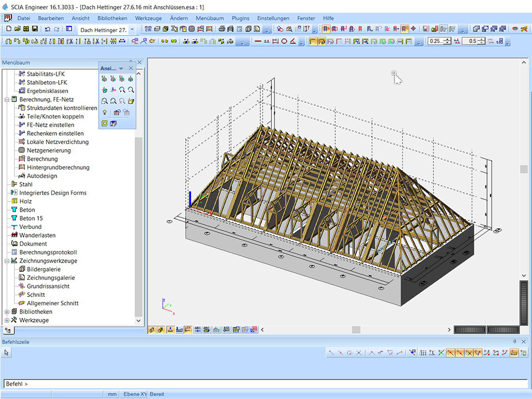Select Berechnung in the menu tree
Screen dimensions: 532x399
pyautogui.click(x=42, y=159)
